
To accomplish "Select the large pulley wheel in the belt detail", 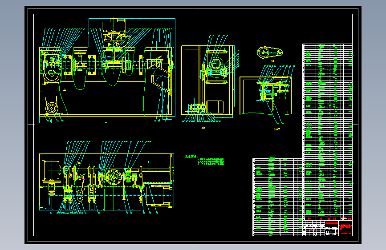I will [263, 52].
